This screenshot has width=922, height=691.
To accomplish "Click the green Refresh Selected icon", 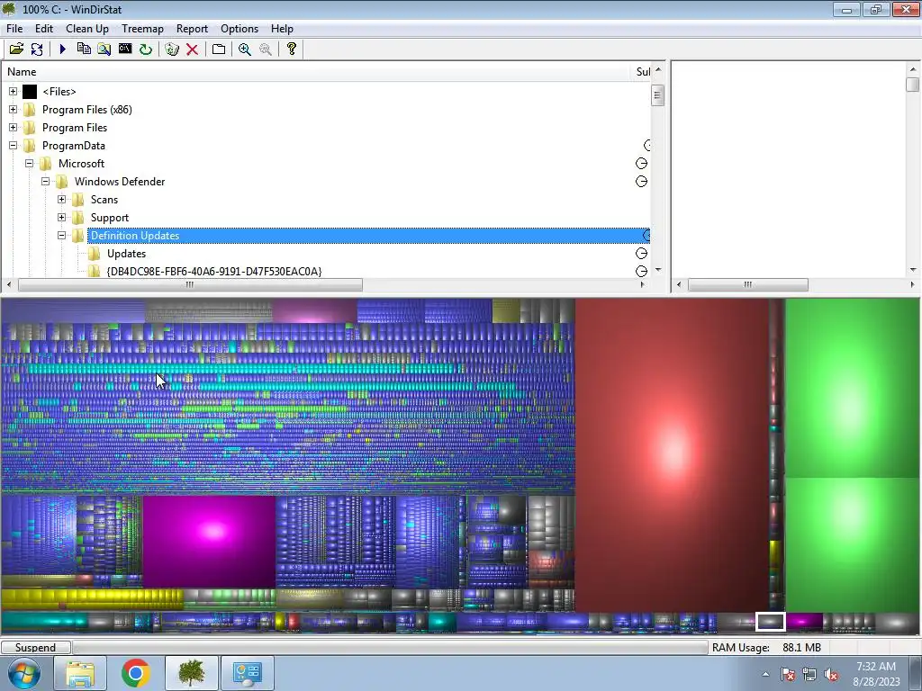I will point(146,49).
